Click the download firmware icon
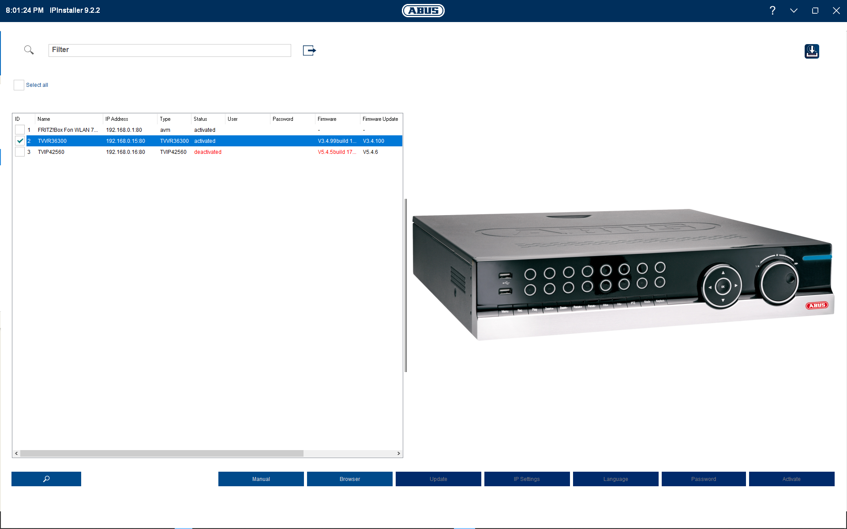This screenshot has width=847, height=529. pos(811,51)
